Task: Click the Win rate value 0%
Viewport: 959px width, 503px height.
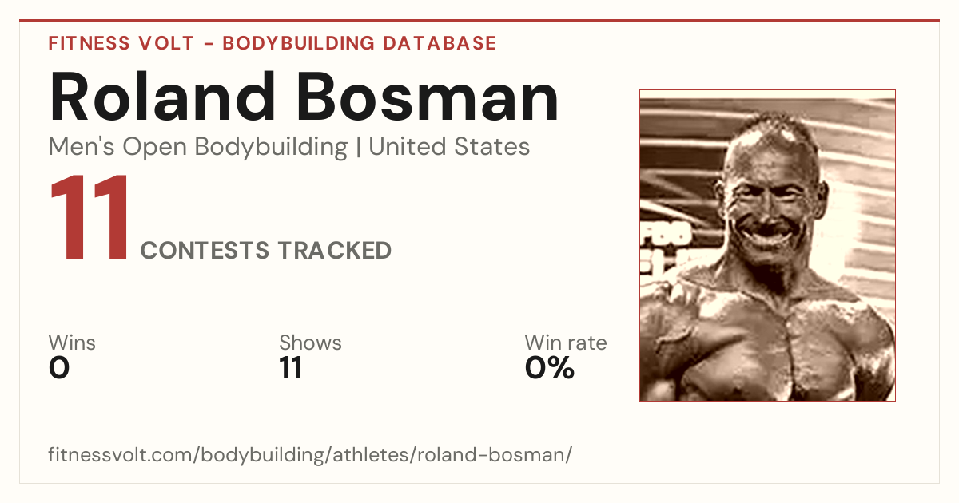Action: click(x=550, y=369)
